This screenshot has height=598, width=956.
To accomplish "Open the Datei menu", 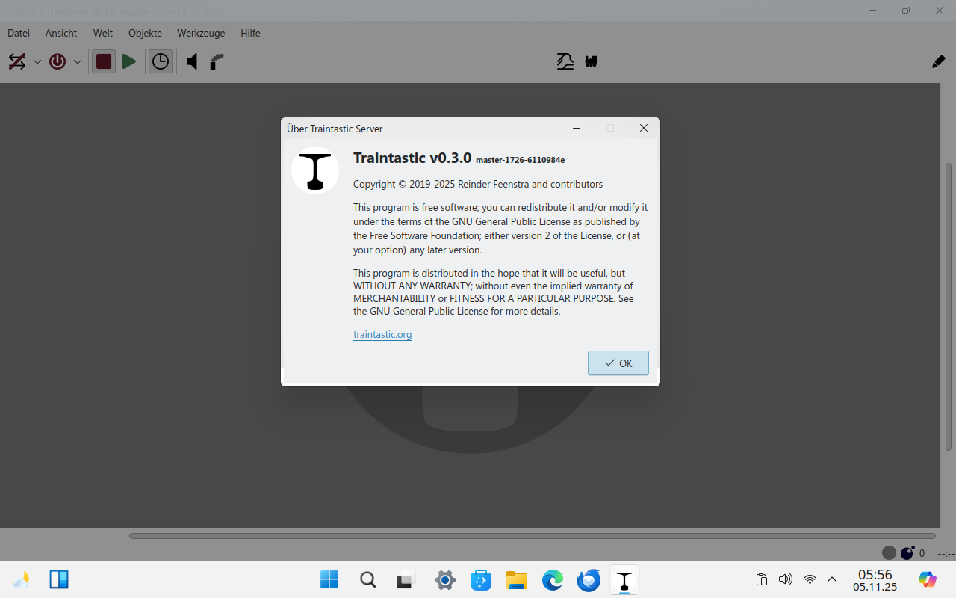I will point(19,33).
